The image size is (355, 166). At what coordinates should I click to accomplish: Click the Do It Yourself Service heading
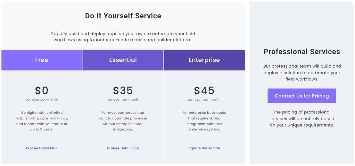click(x=123, y=16)
